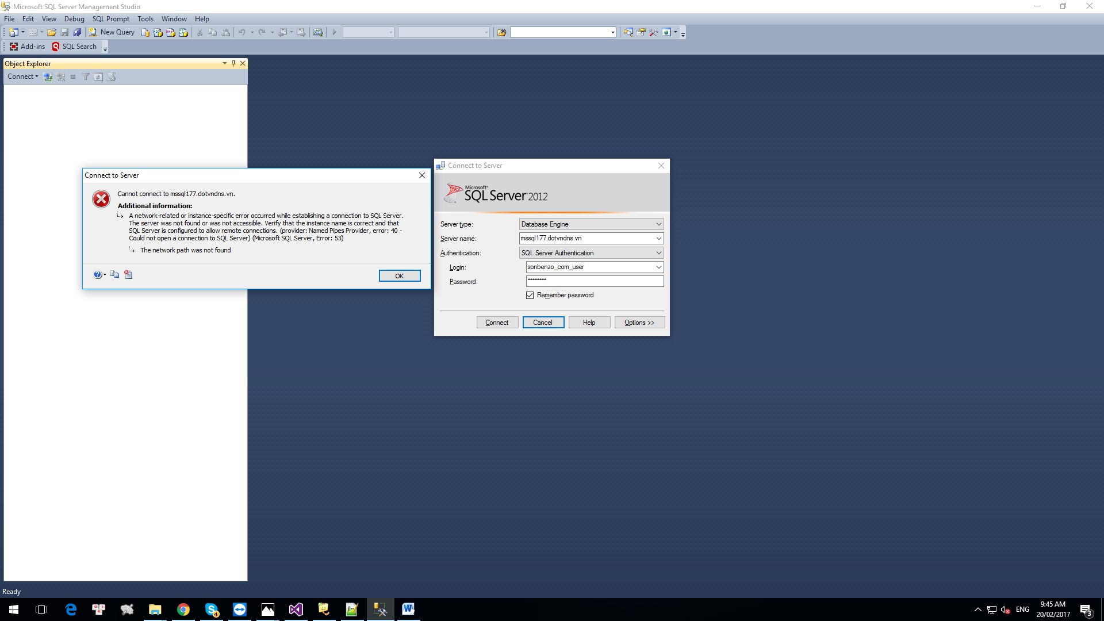
Task: Click the help icon in error dialog
Action: click(98, 275)
